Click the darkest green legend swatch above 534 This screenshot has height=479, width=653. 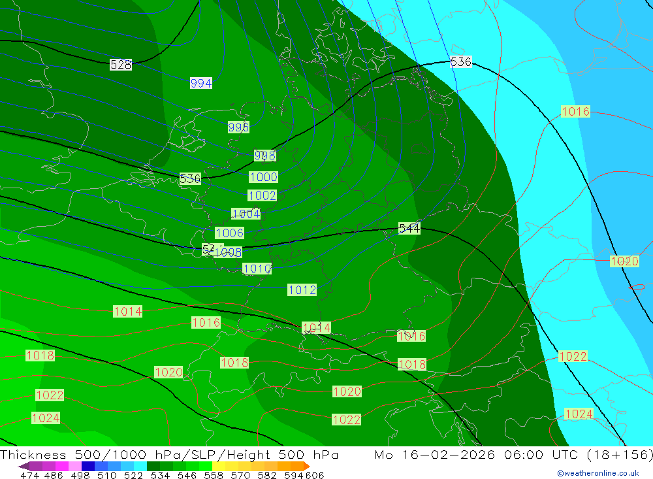[153, 466]
